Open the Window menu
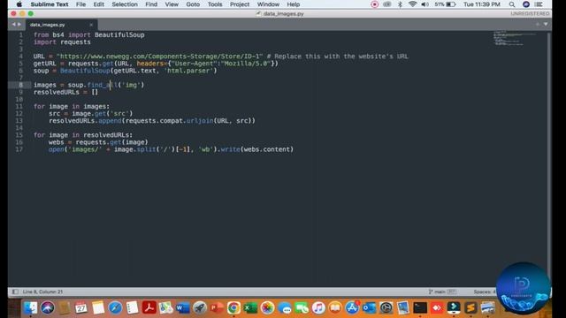This screenshot has width=566, height=318. (268, 4)
